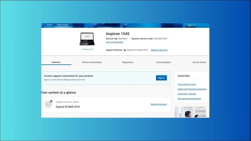
Task: Click the express service code 25530967333
Action: coord(160,39)
